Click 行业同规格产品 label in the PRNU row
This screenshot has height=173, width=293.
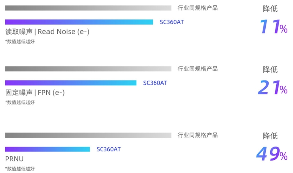point(198,135)
